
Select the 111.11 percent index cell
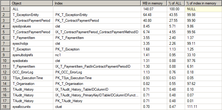204,107
